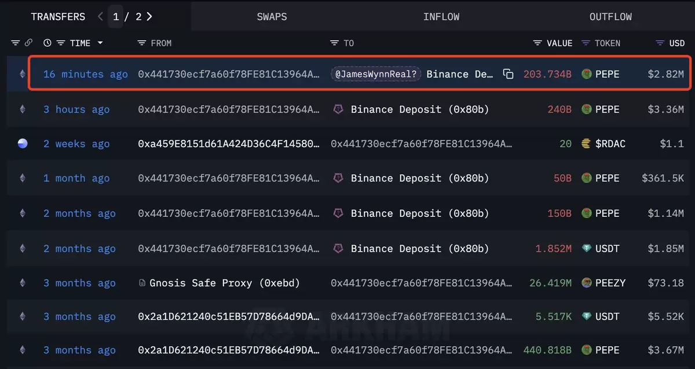
Task: Open sender address in the 240B row
Action: pos(229,109)
